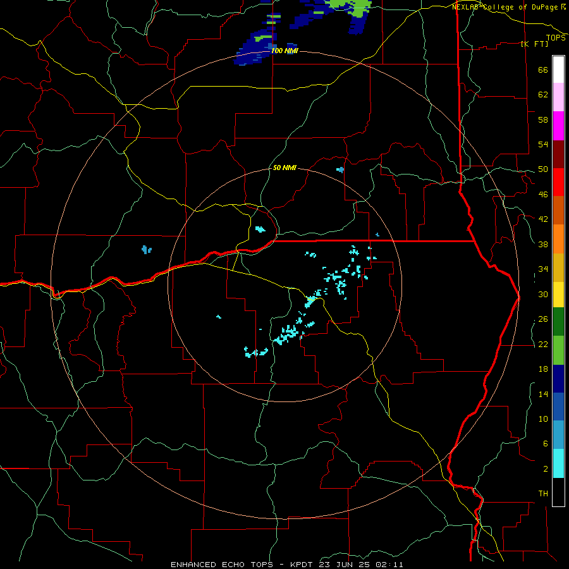The height and width of the screenshot is (569, 569).
Task: Click the '54' legend value
Action: [543, 144]
